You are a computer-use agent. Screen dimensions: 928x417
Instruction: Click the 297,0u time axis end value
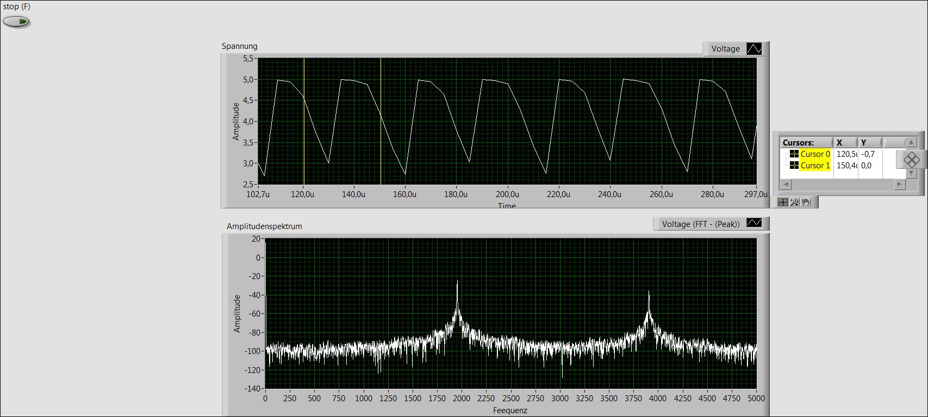(x=756, y=194)
